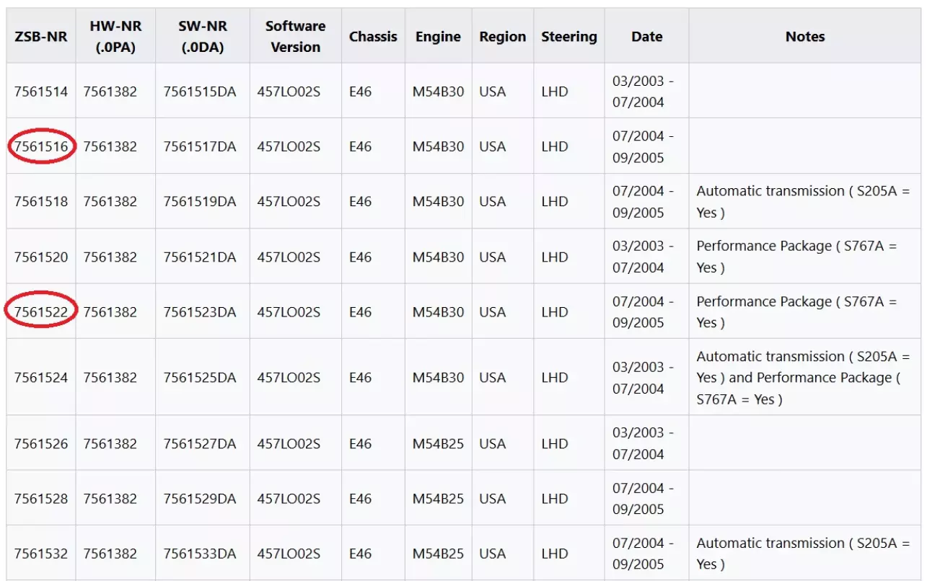Viewport: 935px width, 581px height.
Task: Select the red-circled 7561522 cell
Action: click(42, 312)
